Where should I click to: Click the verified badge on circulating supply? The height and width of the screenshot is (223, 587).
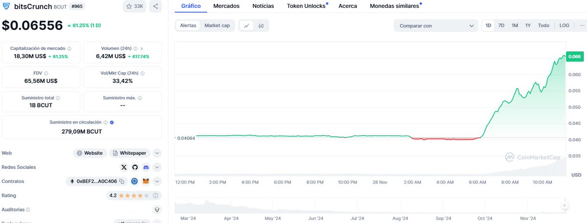(112, 122)
